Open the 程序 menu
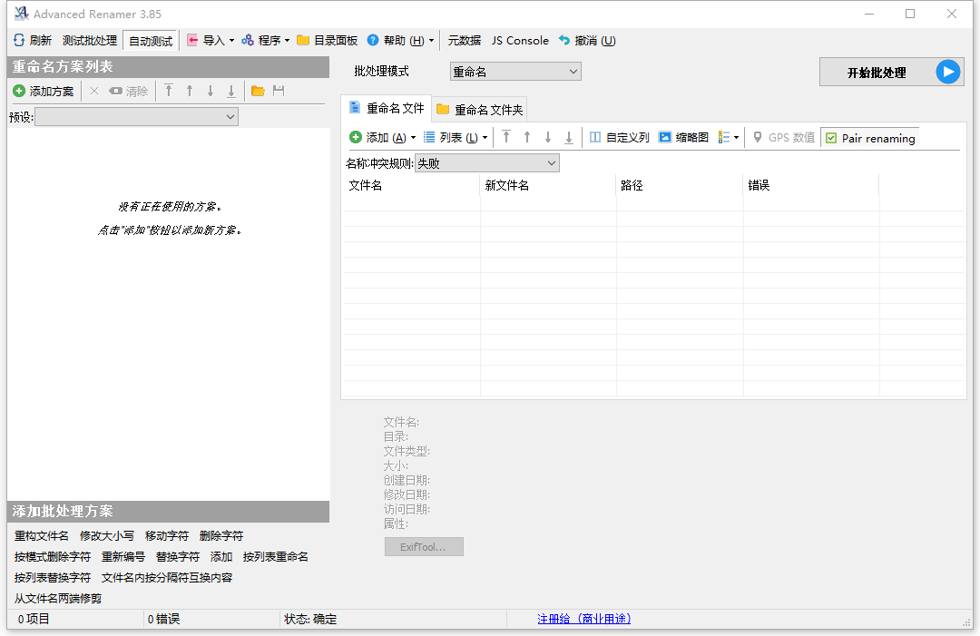 click(x=266, y=41)
